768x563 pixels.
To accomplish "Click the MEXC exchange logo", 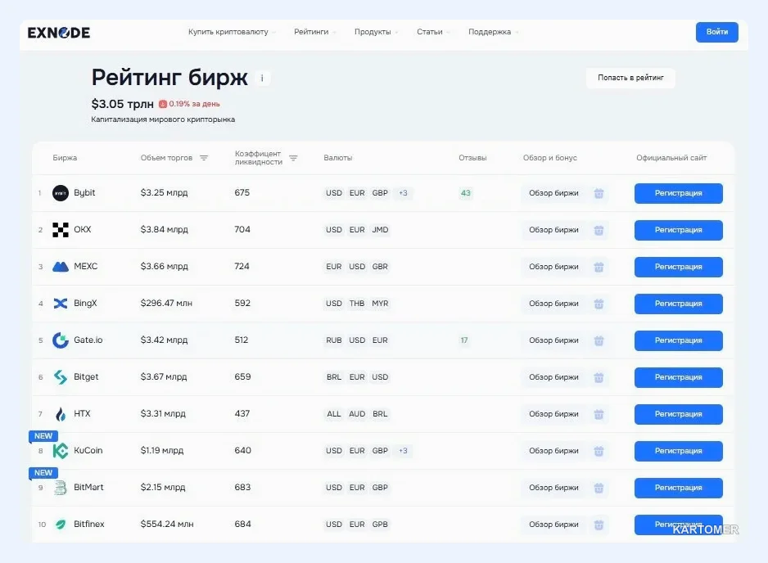I will coord(61,267).
